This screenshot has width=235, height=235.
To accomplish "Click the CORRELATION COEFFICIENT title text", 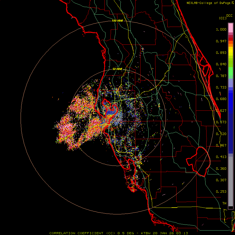I will (76, 233).
